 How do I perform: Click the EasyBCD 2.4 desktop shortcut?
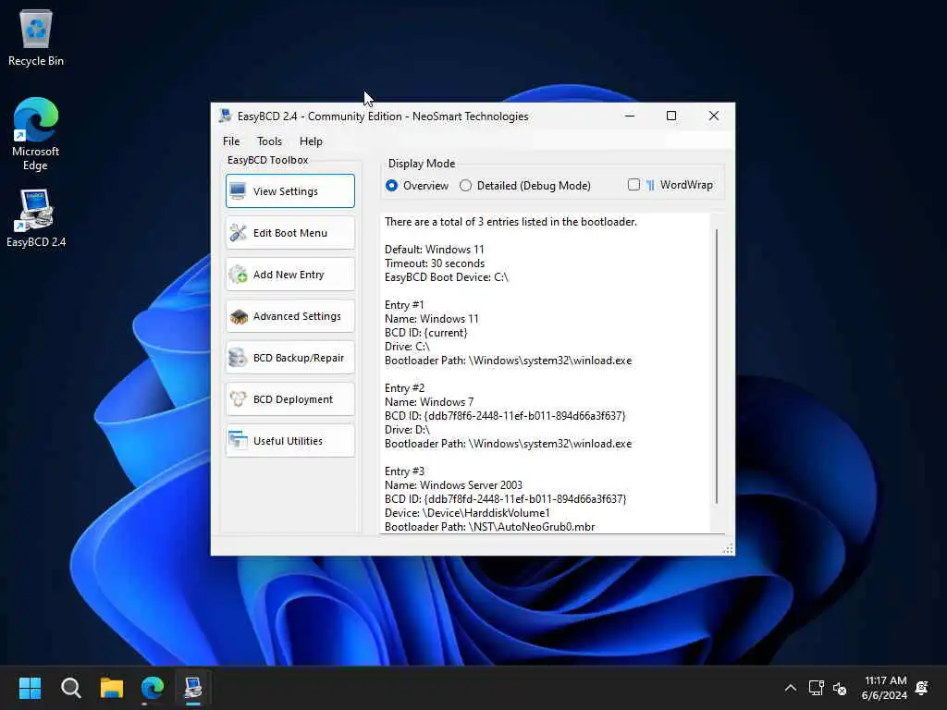point(36,218)
